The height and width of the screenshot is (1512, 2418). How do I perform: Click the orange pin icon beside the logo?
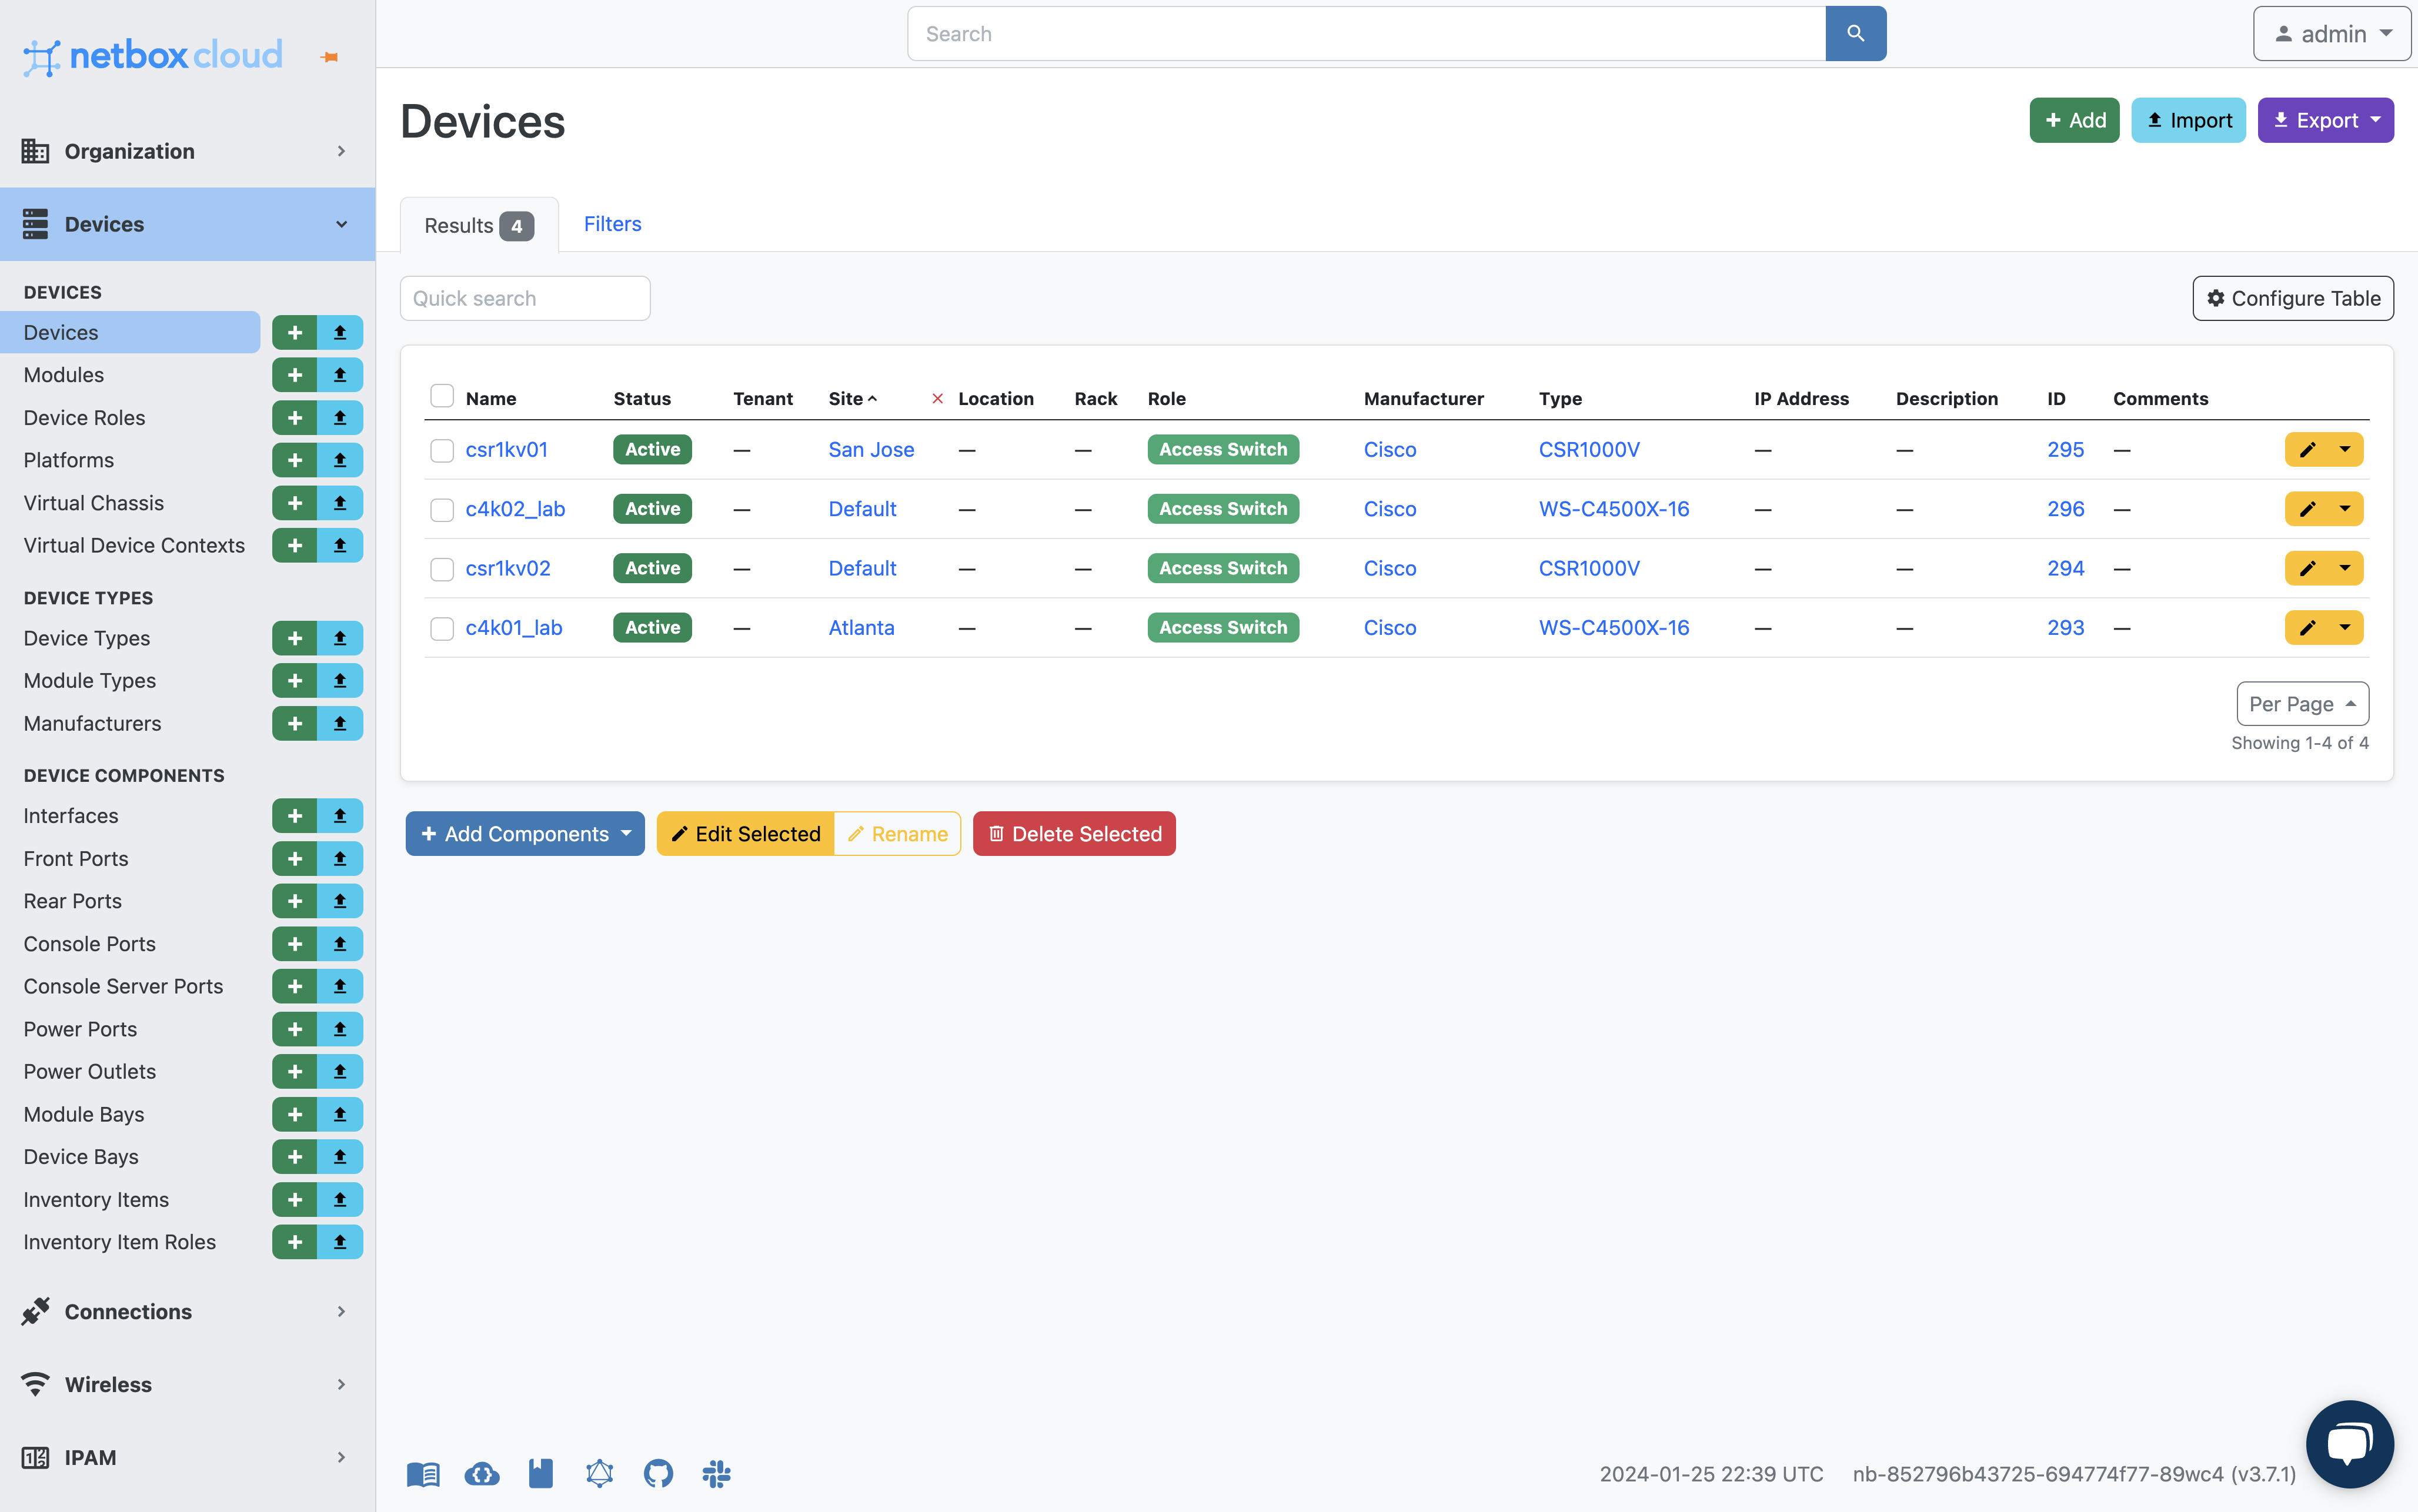click(x=329, y=57)
